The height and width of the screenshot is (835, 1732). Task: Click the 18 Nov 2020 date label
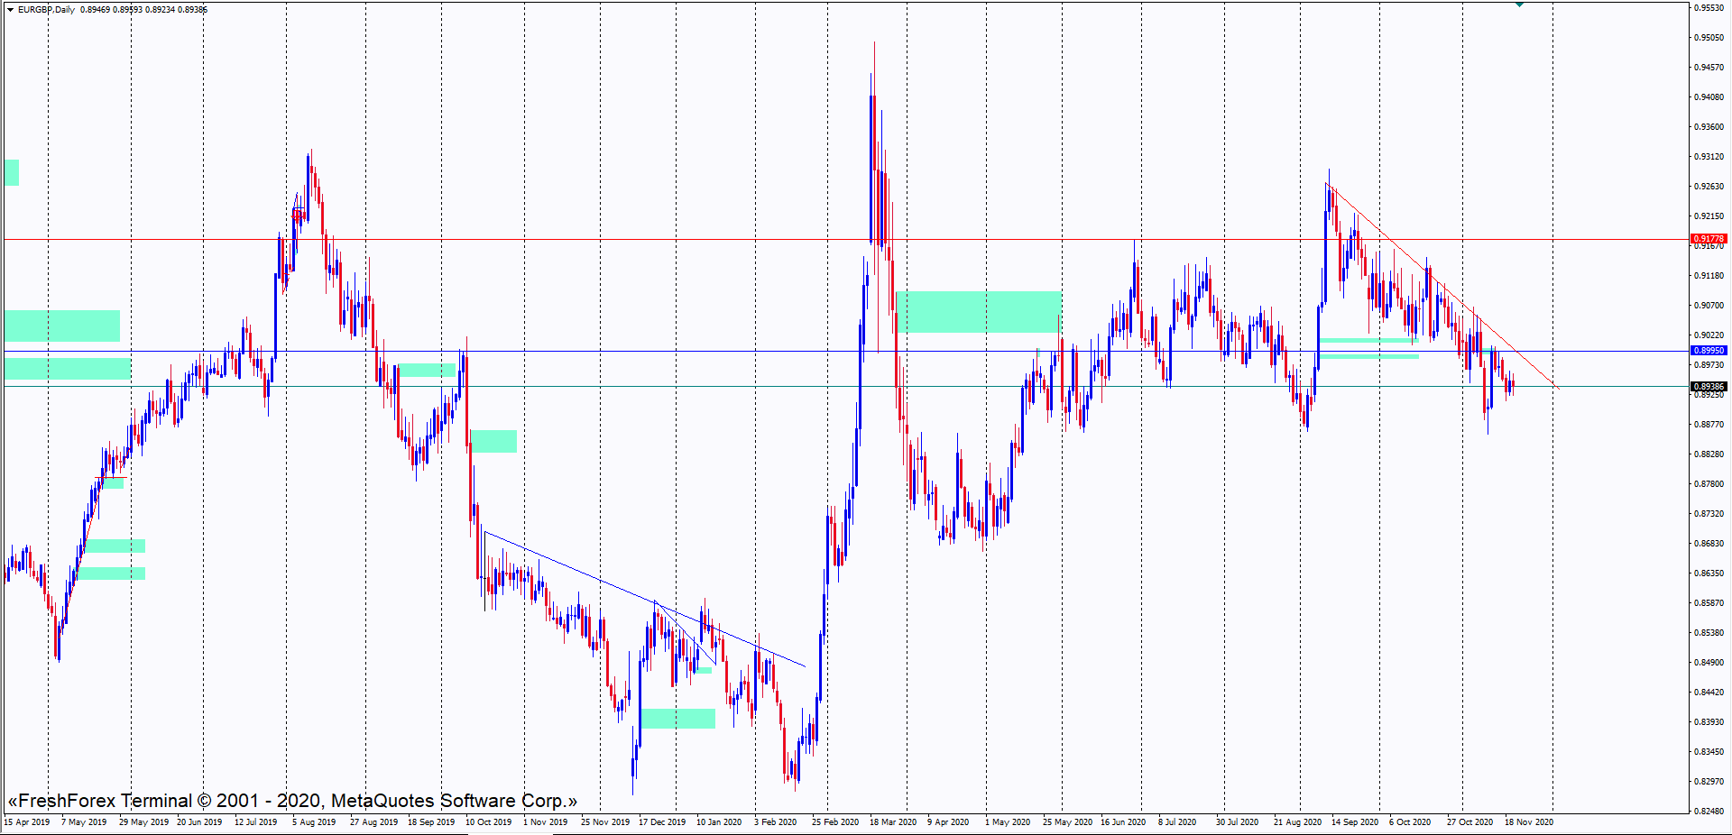point(1528,822)
